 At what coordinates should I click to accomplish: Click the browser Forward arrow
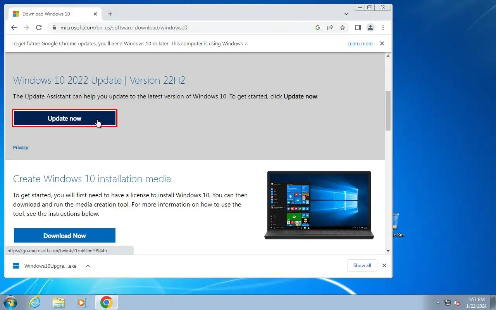coord(26,28)
